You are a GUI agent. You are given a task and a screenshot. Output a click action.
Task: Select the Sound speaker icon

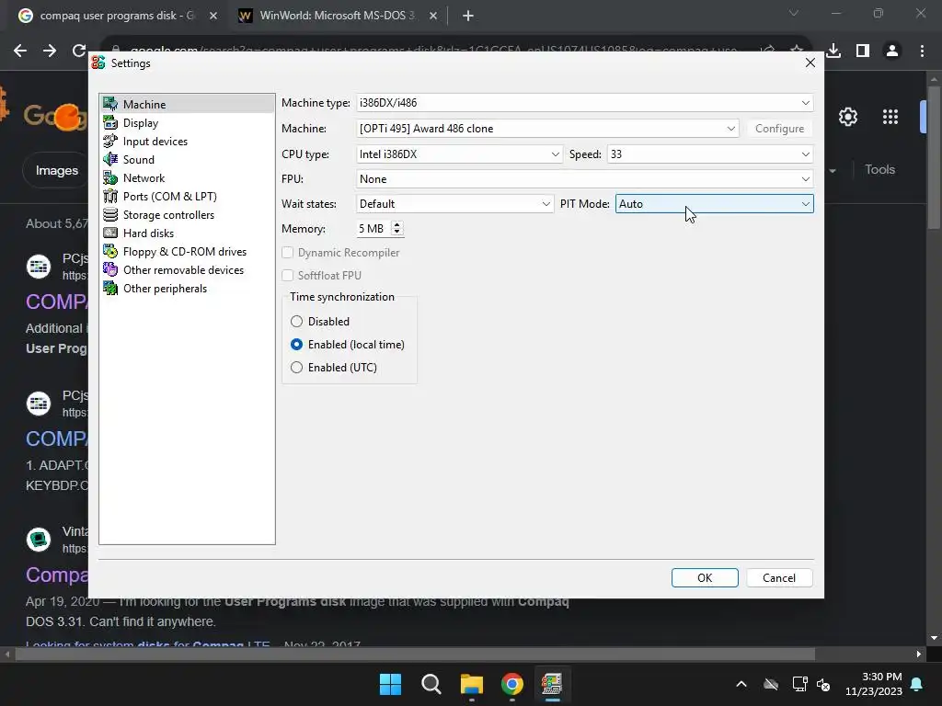point(110,159)
